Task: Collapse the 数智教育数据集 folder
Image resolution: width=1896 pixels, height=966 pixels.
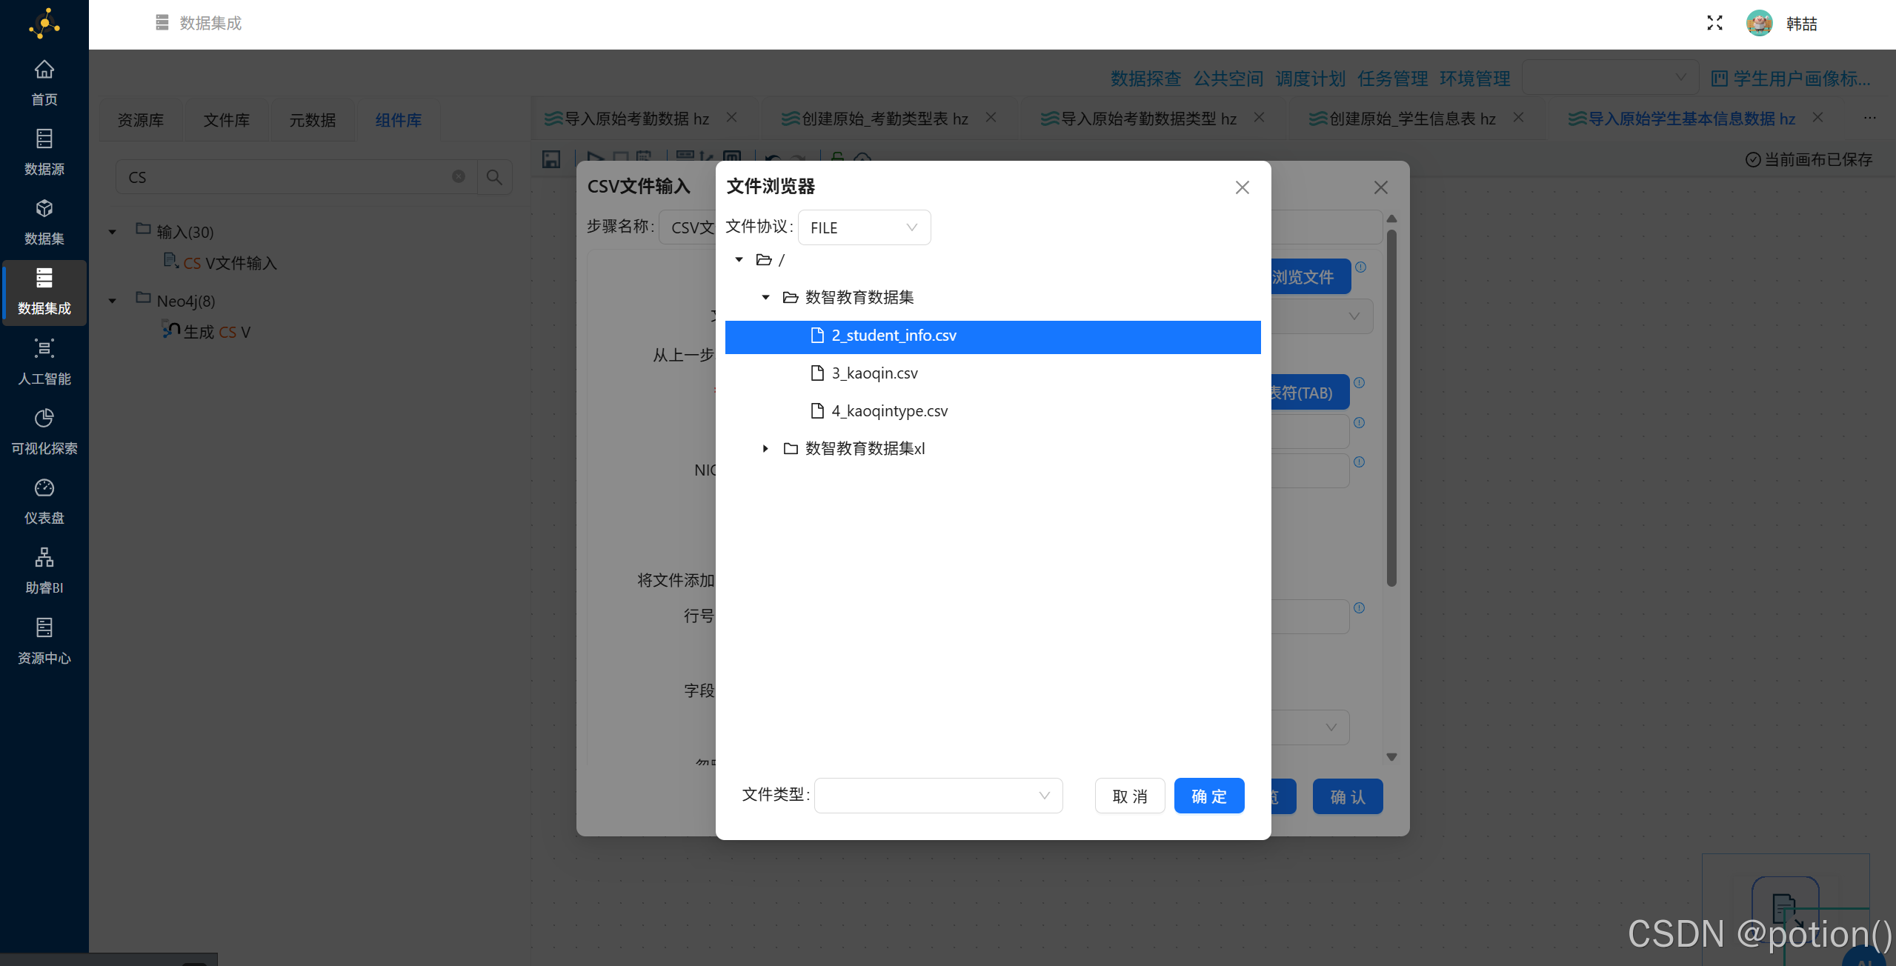Action: click(765, 297)
